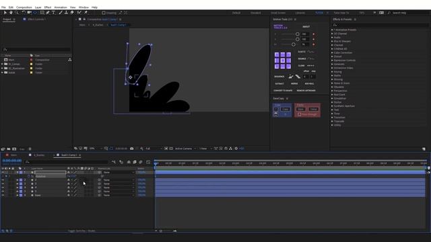Viewport: 431px width, 242px height.
Task: Click the ABOUT button in Motion Tools
Action: (x=306, y=27)
